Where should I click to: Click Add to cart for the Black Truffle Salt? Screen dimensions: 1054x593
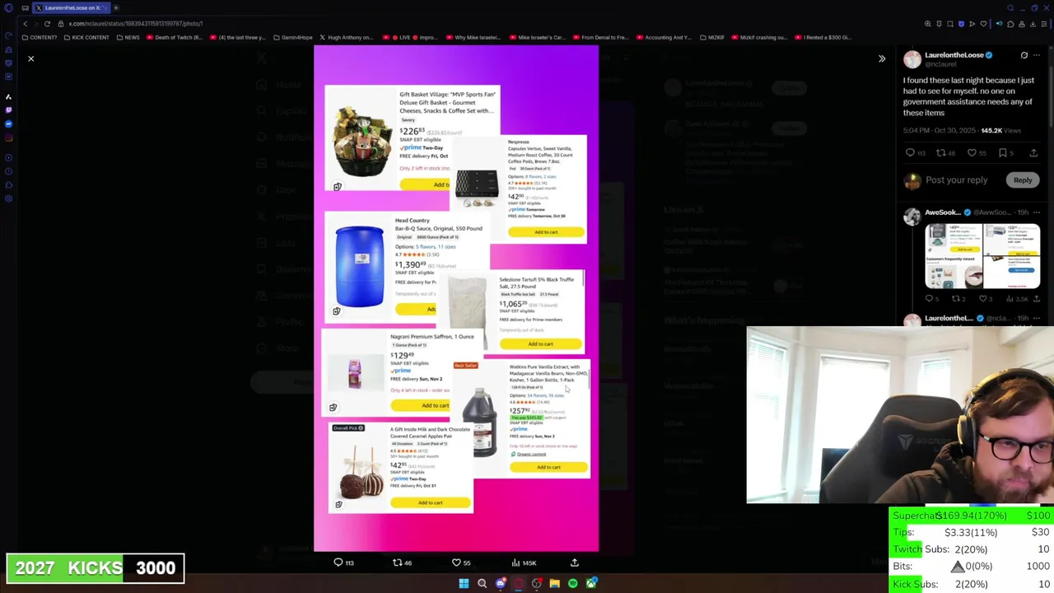[540, 343]
